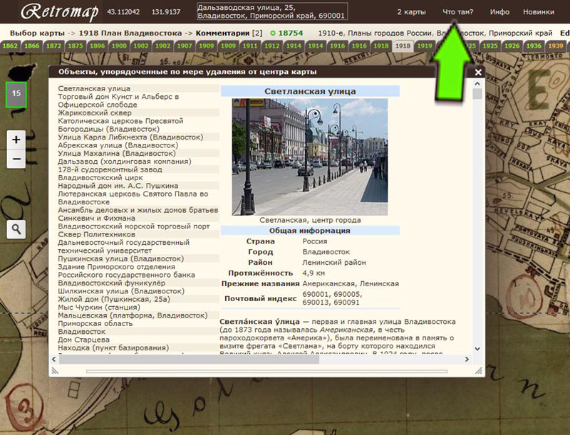Select the 1939 map year tab

click(x=556, y=46)
